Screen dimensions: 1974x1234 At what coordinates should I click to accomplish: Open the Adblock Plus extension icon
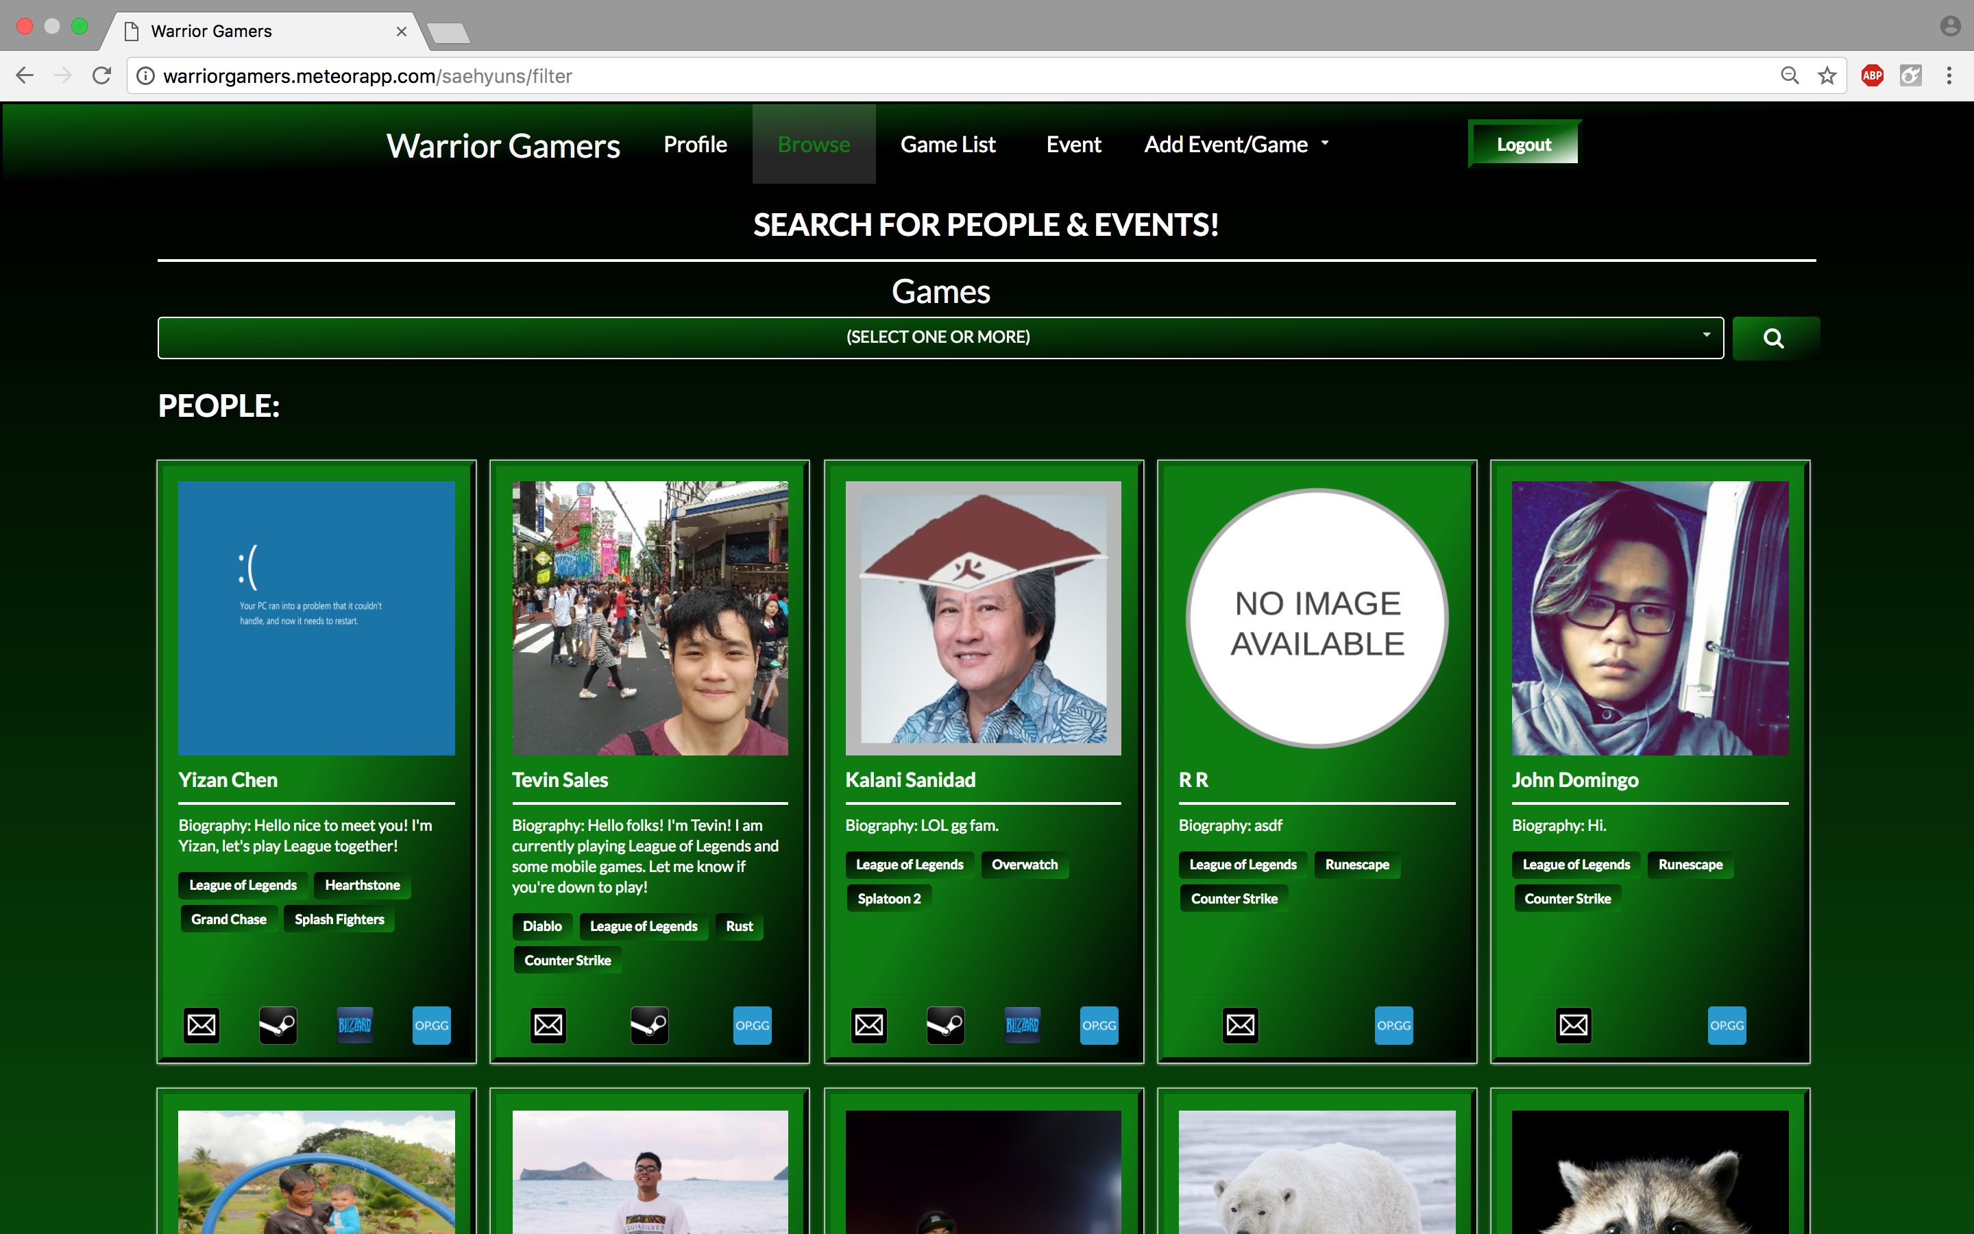(1872, 76)
